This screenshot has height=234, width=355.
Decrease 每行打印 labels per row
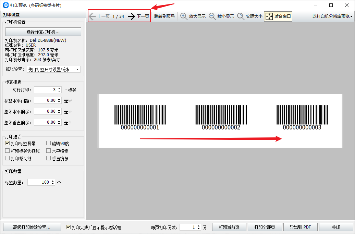pos(59,91)
